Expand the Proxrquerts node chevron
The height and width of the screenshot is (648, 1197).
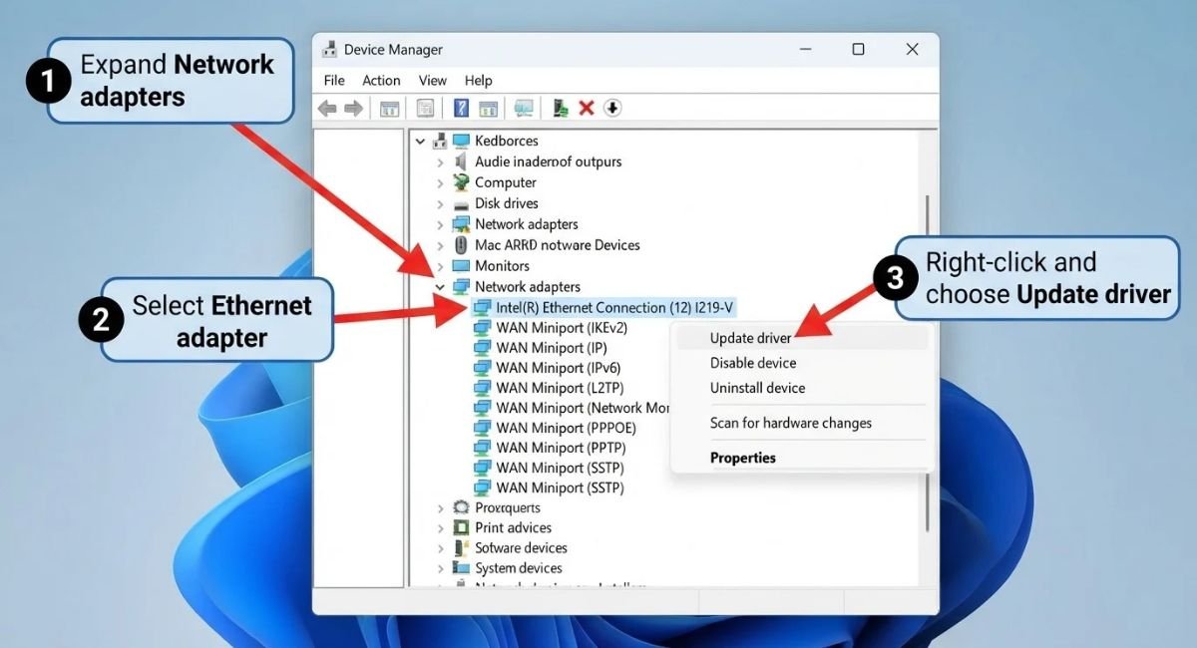tap(440, 507)
